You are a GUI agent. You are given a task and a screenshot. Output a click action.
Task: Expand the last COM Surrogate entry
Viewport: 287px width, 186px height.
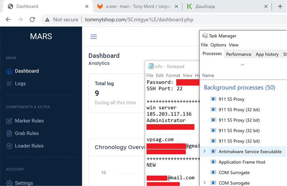point(205,182)
